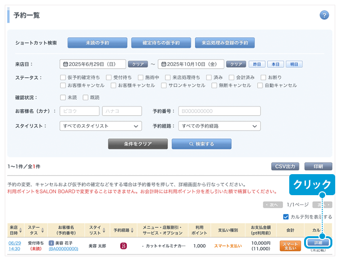The image size is (340, 261).
Task: Click the red B booking route icon
Action: coord(123,246)
